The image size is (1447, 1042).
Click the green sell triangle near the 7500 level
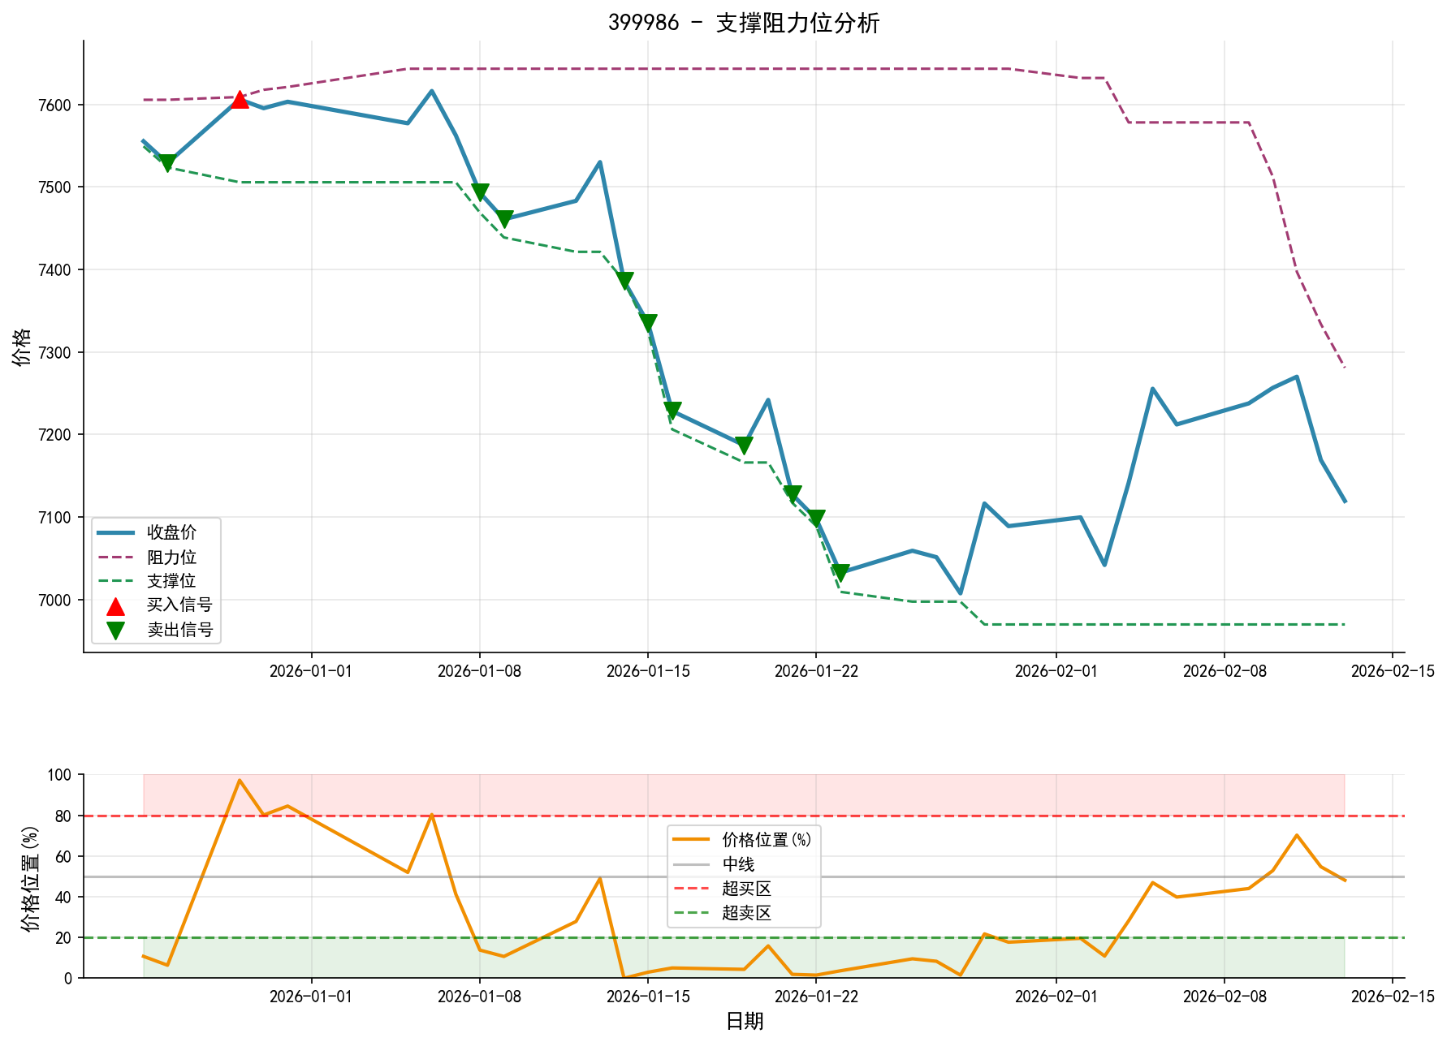(482, 190)
